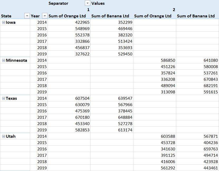This screenshot has height=171, width=219.
Task: Click cell with value 552378
Action: (69, 35)
